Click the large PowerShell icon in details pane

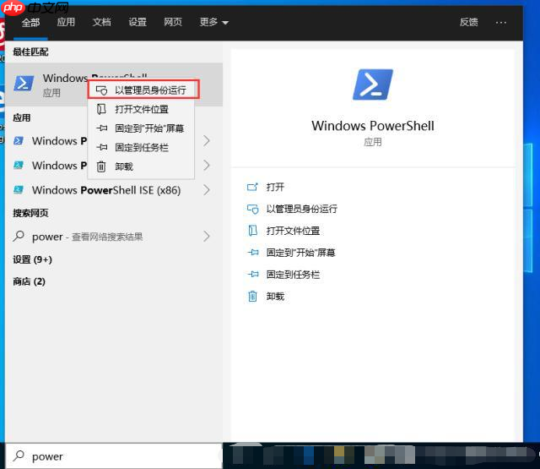tap(373, 85)
